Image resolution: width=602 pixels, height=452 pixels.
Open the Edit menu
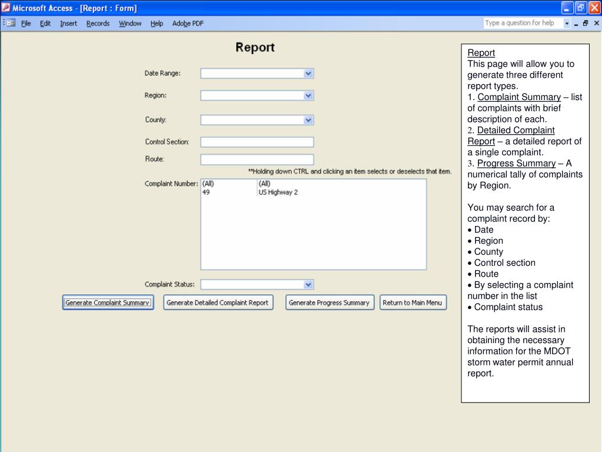(45, 24)
